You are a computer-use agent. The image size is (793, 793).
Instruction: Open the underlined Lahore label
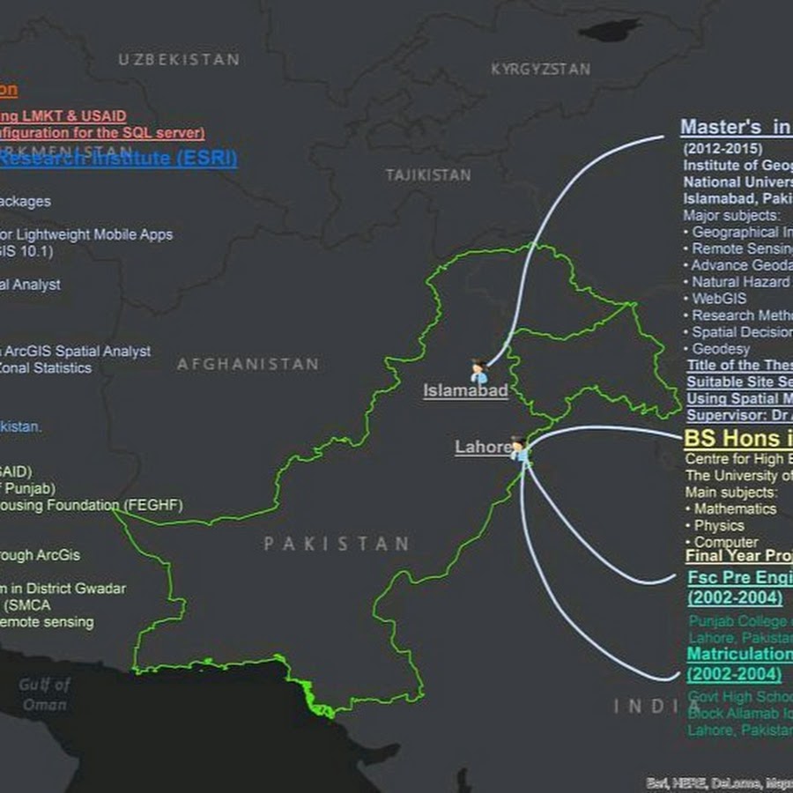click(x=482, y=448)
